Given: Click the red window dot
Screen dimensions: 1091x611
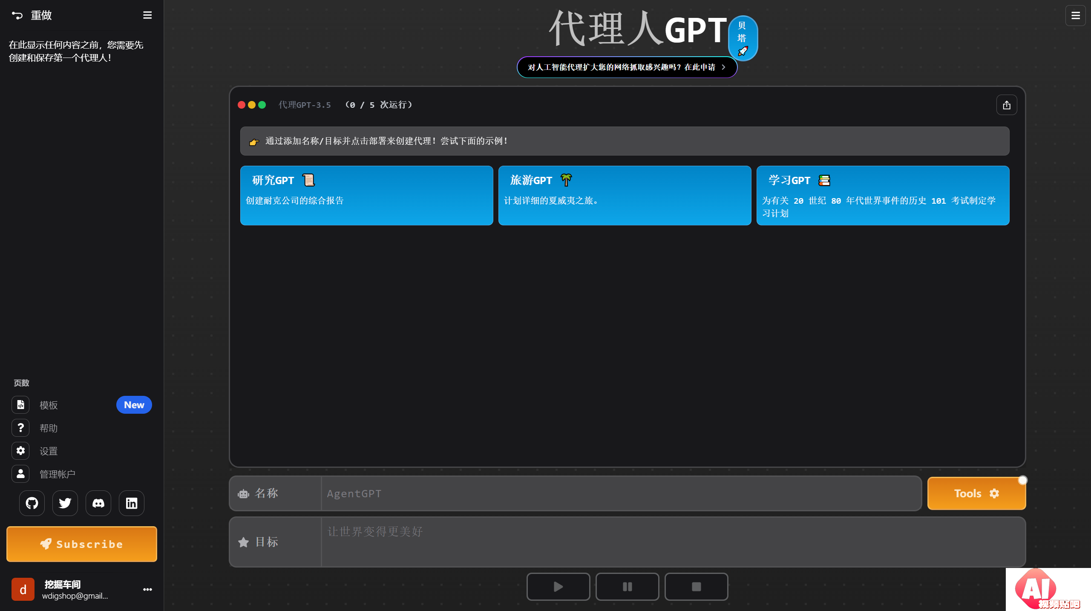Looking at the screenshot, I should [x=242, y=105].
